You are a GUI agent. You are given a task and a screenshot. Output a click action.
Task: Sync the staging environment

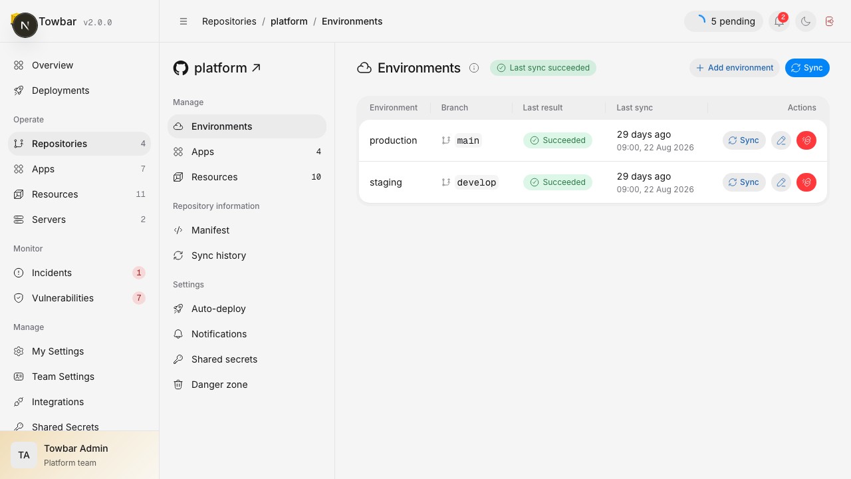click(x=744, y=182)
